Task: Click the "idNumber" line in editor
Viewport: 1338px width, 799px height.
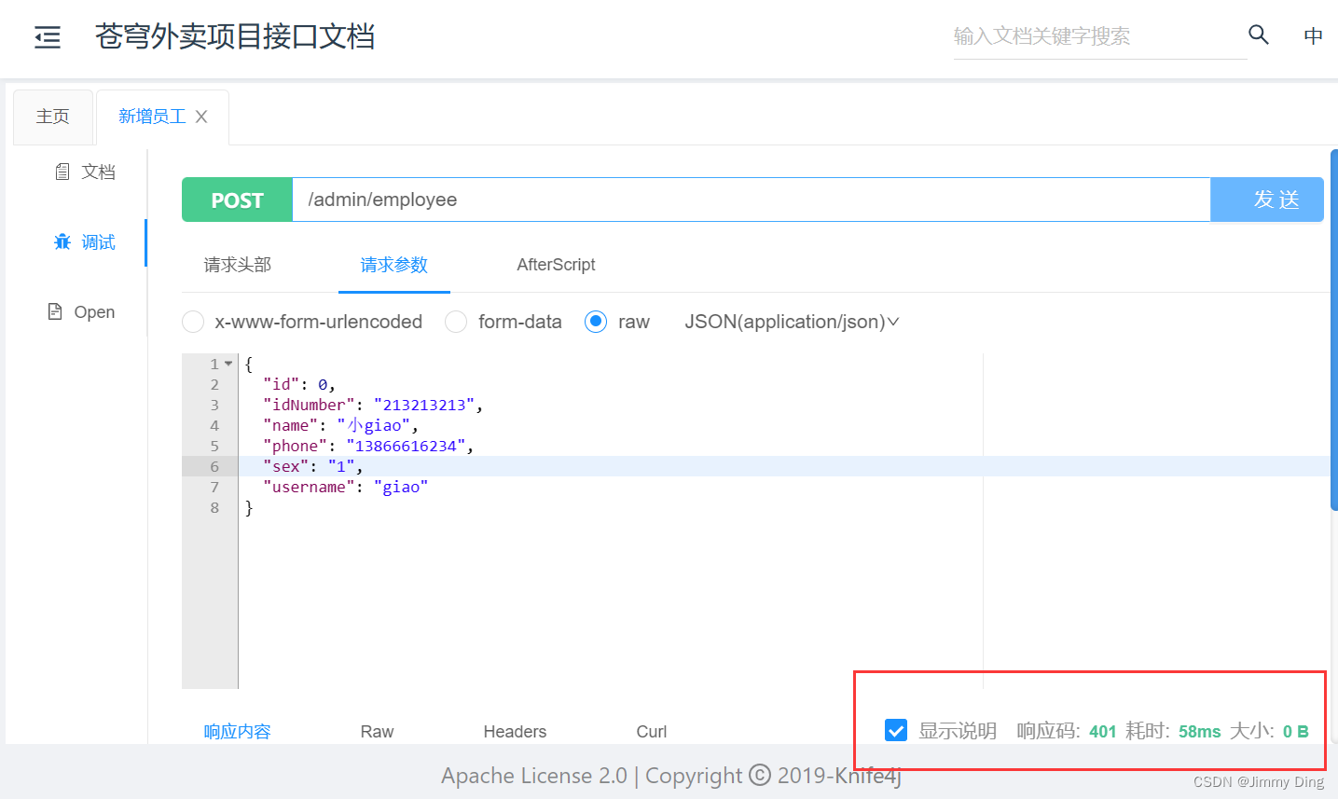Action: click(373, 405)
